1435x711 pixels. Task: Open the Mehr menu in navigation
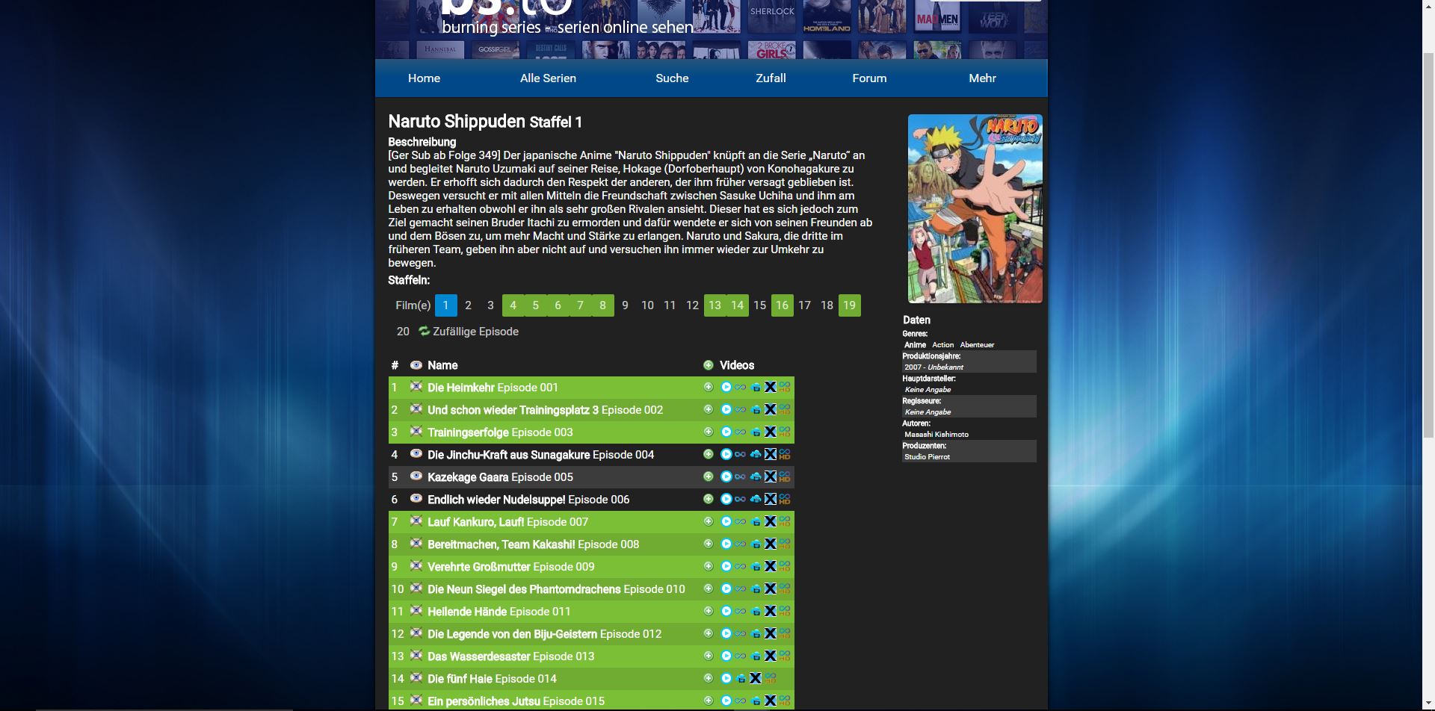point(982,78)
